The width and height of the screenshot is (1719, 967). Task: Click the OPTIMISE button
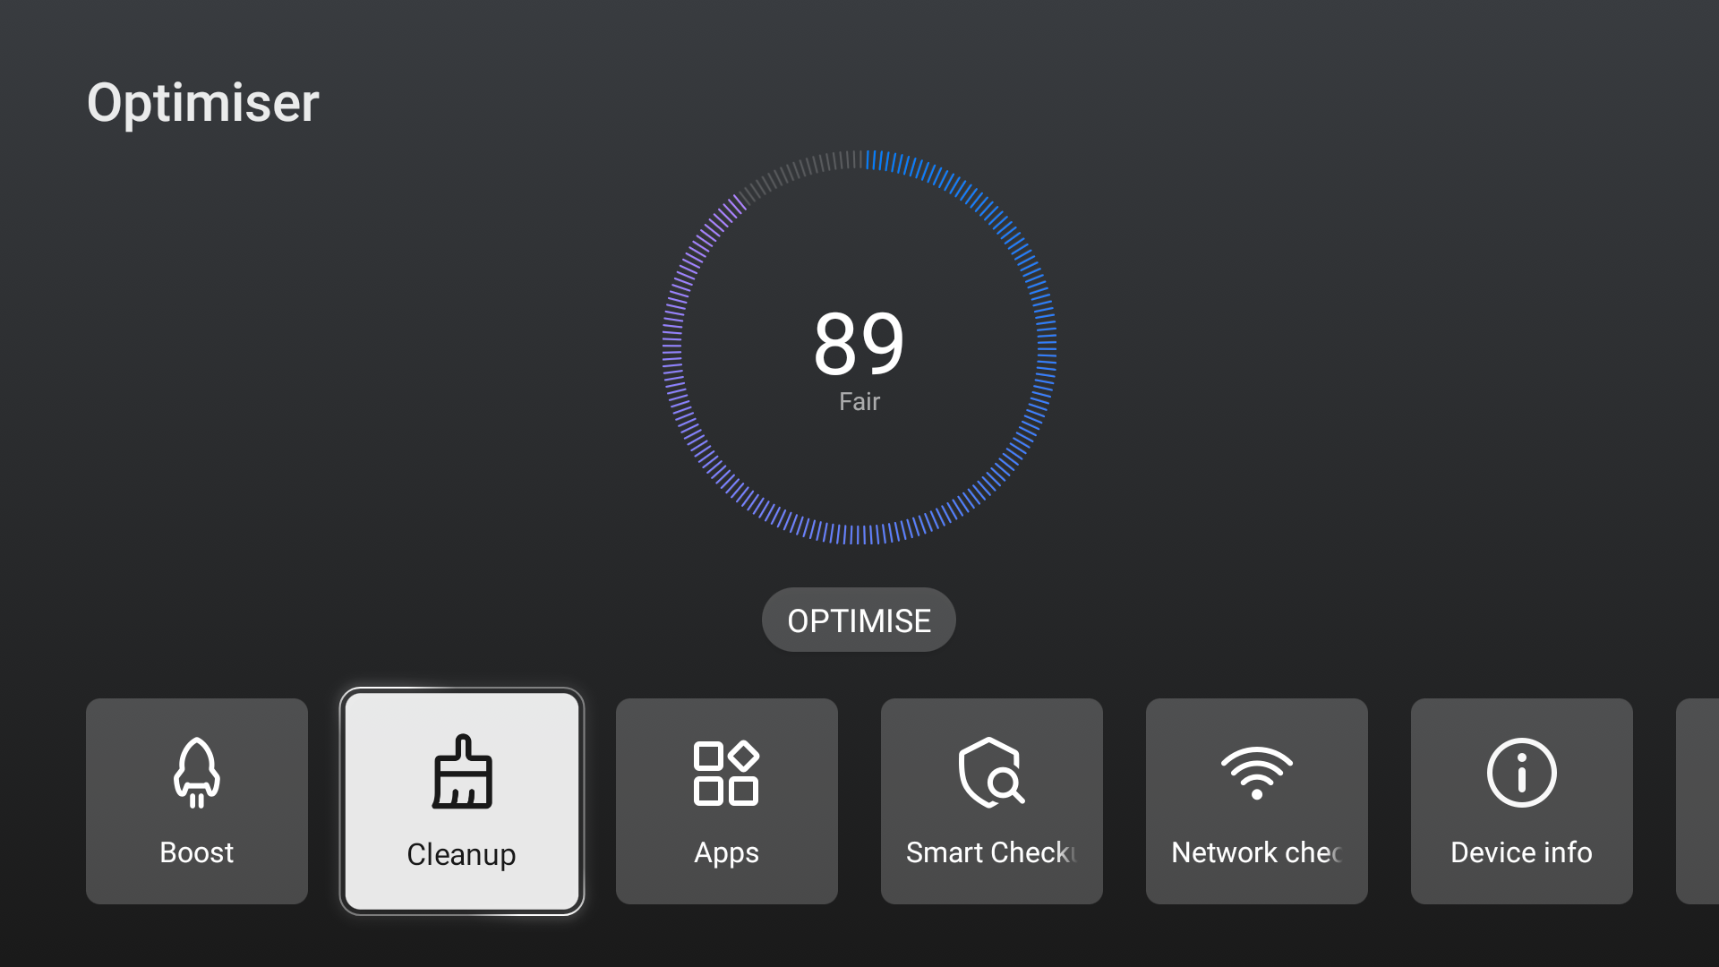click(859, 621)
